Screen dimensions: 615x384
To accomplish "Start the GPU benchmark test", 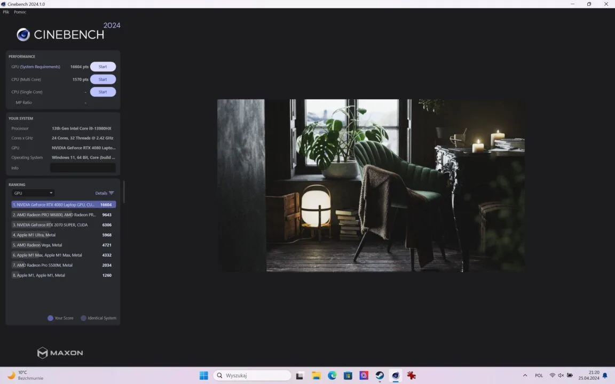I will click(x=102, y=67).
